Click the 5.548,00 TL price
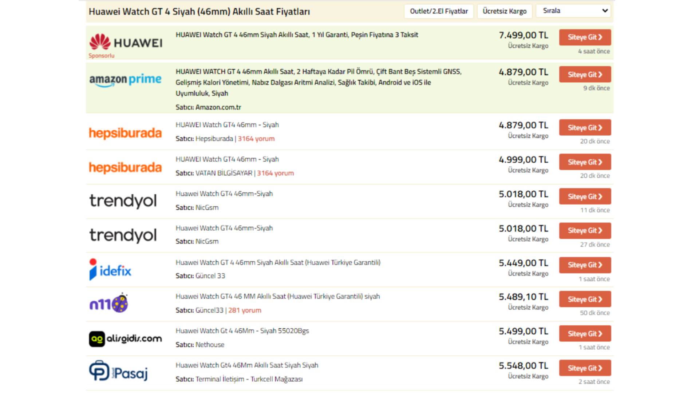Image resolution: width=699 pixels, height=393 pixels. pos(524,366)
